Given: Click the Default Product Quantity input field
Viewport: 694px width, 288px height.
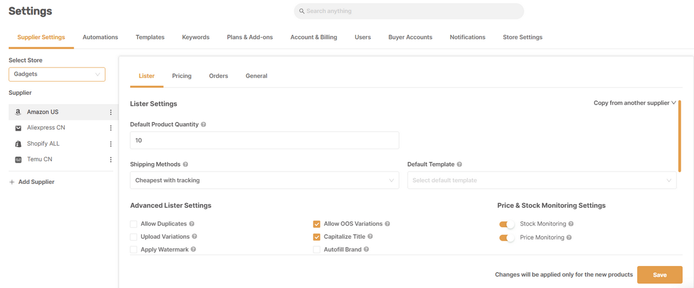Looking at the screenshot, I should [264, 141].
